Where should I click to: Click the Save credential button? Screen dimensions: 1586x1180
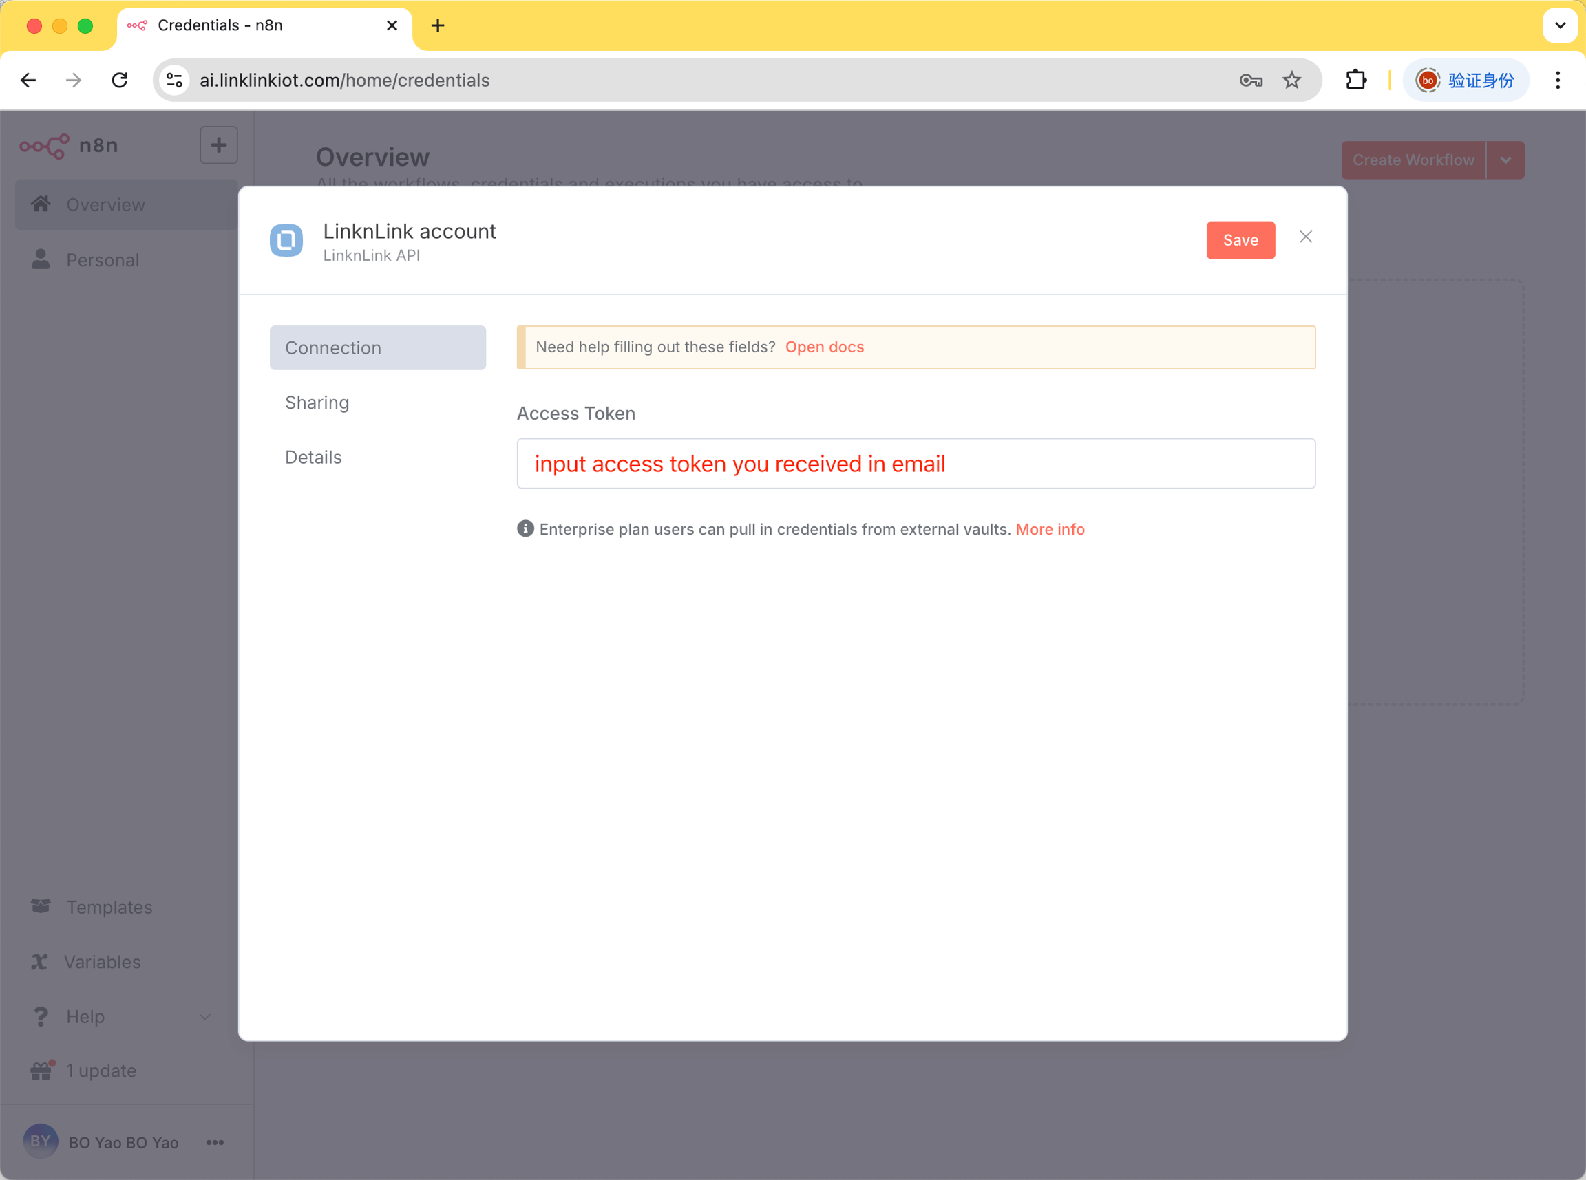coord(1240,240)
